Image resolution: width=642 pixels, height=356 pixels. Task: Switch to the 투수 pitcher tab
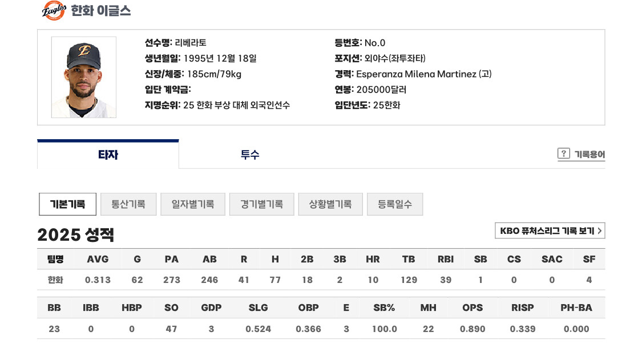coord(250,155)
